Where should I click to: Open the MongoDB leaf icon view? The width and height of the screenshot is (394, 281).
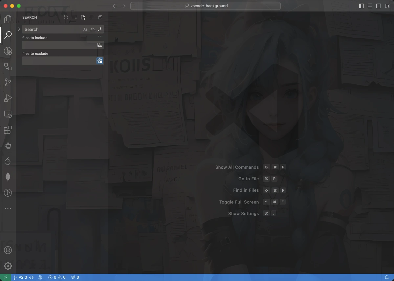(x=8, y=177)
